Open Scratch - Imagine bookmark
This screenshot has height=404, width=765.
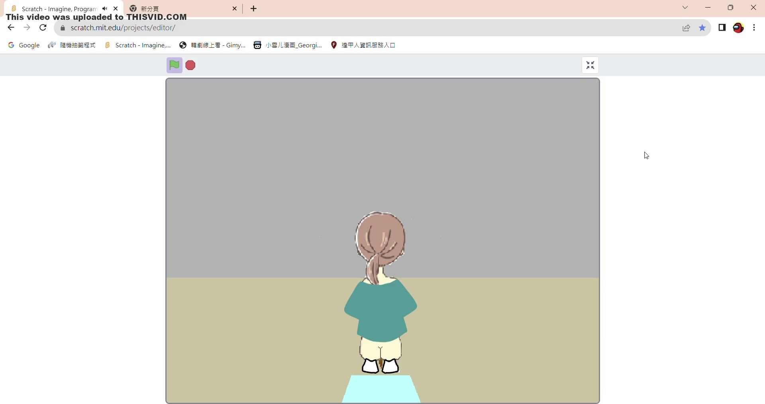tap(138, 45)
